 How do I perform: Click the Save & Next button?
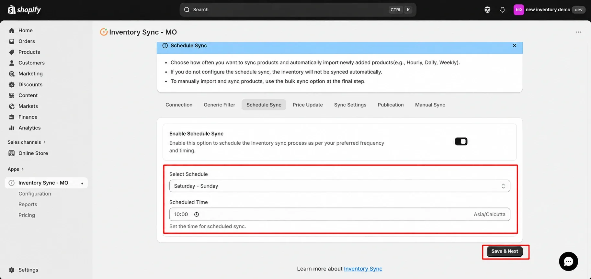click(505, 251)
